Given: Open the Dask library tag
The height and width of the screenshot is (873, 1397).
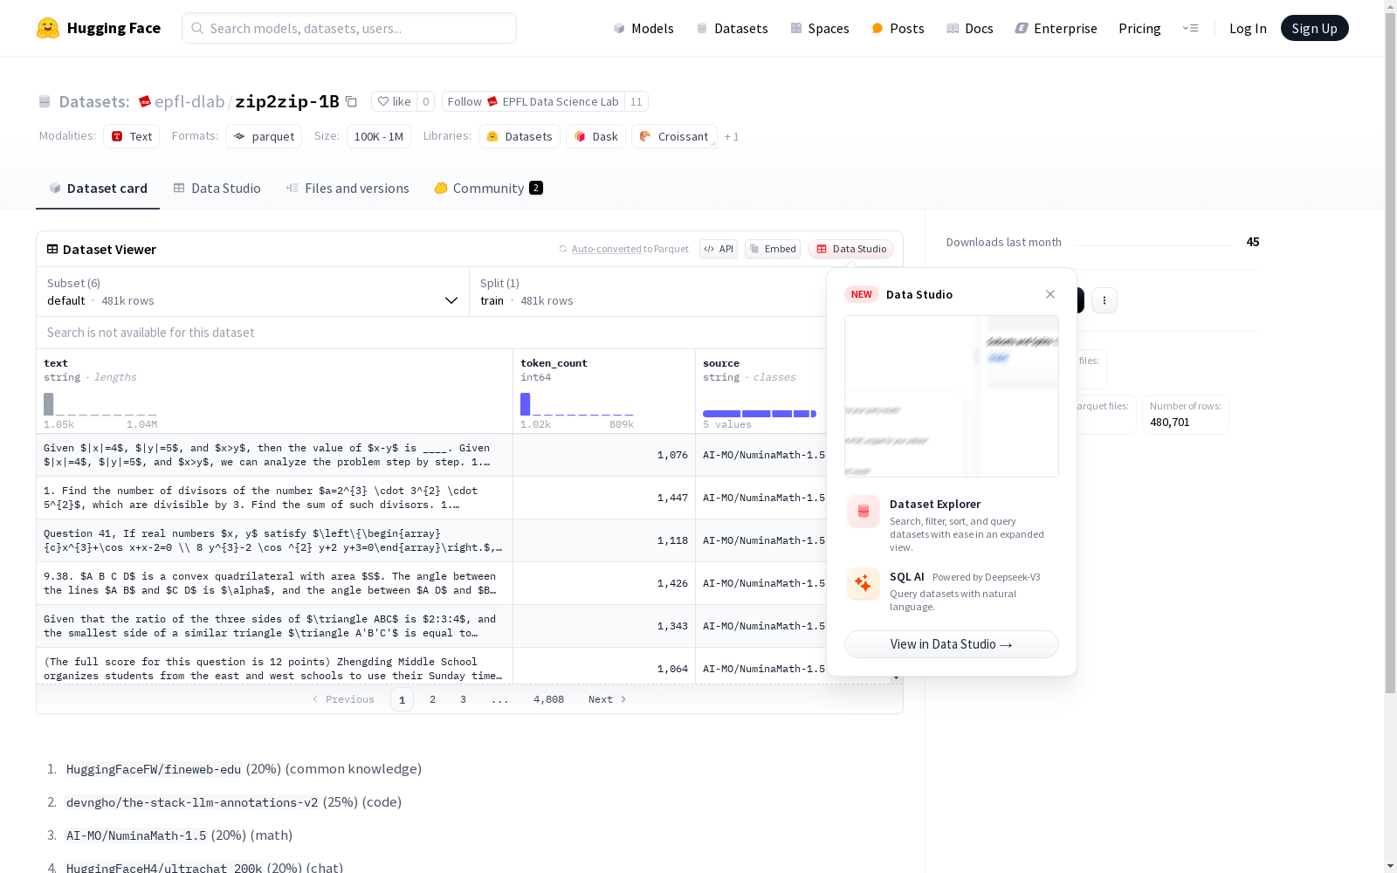Looking at the screenshot, I should (596, 136).
